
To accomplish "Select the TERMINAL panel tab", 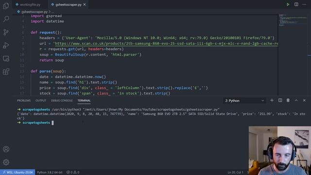I will [x=84, y=101].
